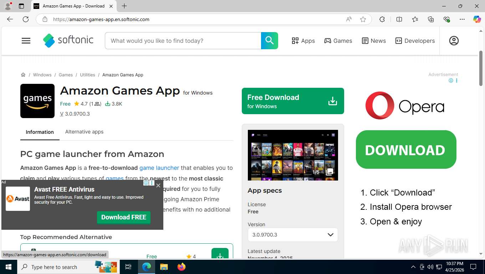Launch the Copilot icon in Edge
485x274 pixels.
pos(477,19)
